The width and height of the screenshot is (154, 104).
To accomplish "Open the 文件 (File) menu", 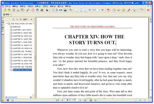I will coord(7,6).
